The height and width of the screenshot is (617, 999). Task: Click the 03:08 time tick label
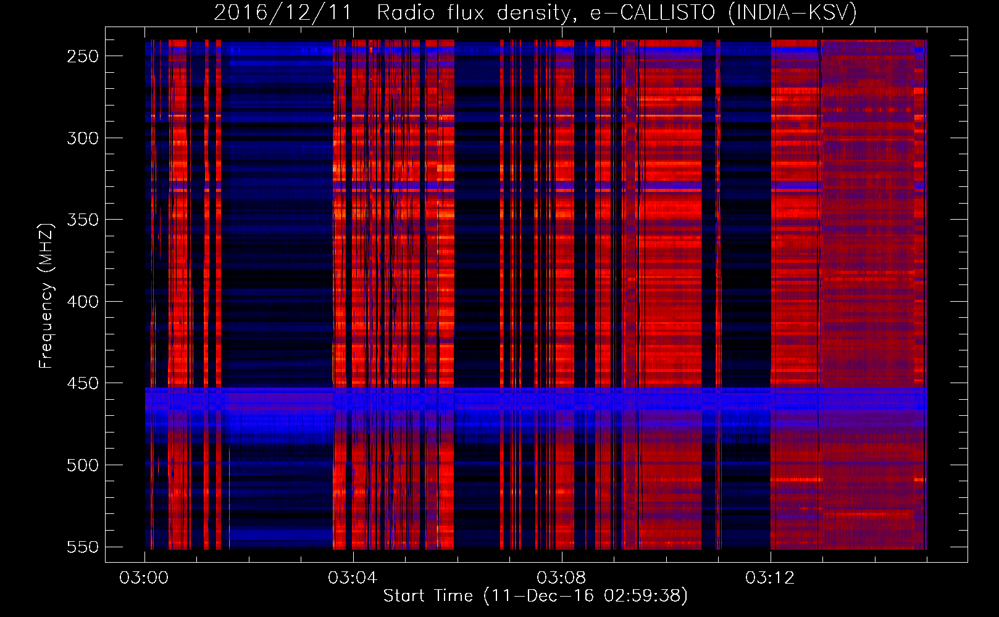point(561,578)
